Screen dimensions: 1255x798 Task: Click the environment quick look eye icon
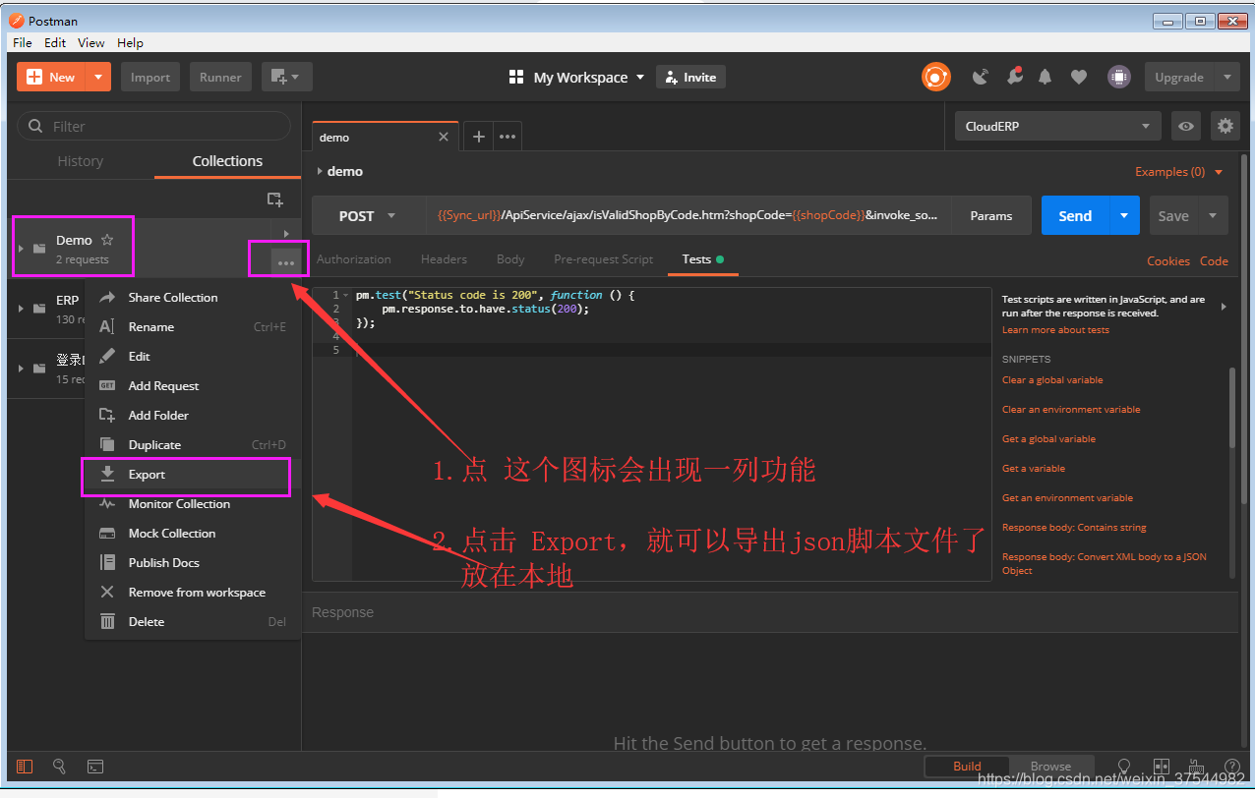pos(1186,126)
